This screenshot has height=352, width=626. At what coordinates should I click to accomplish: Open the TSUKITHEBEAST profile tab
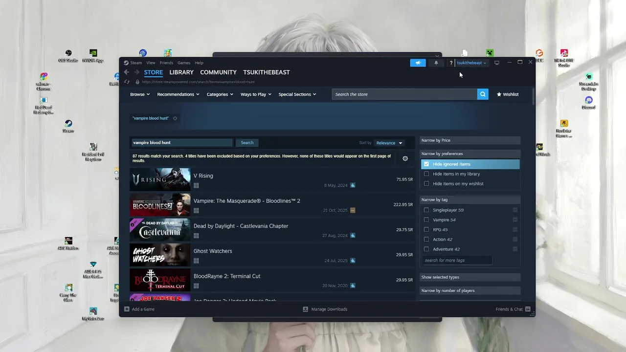[x=267, y=72]
